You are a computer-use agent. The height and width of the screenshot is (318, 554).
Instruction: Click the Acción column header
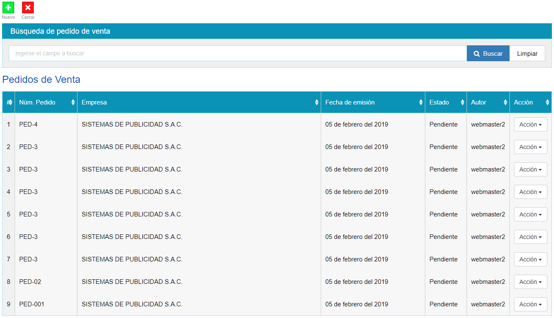point(524,102)
